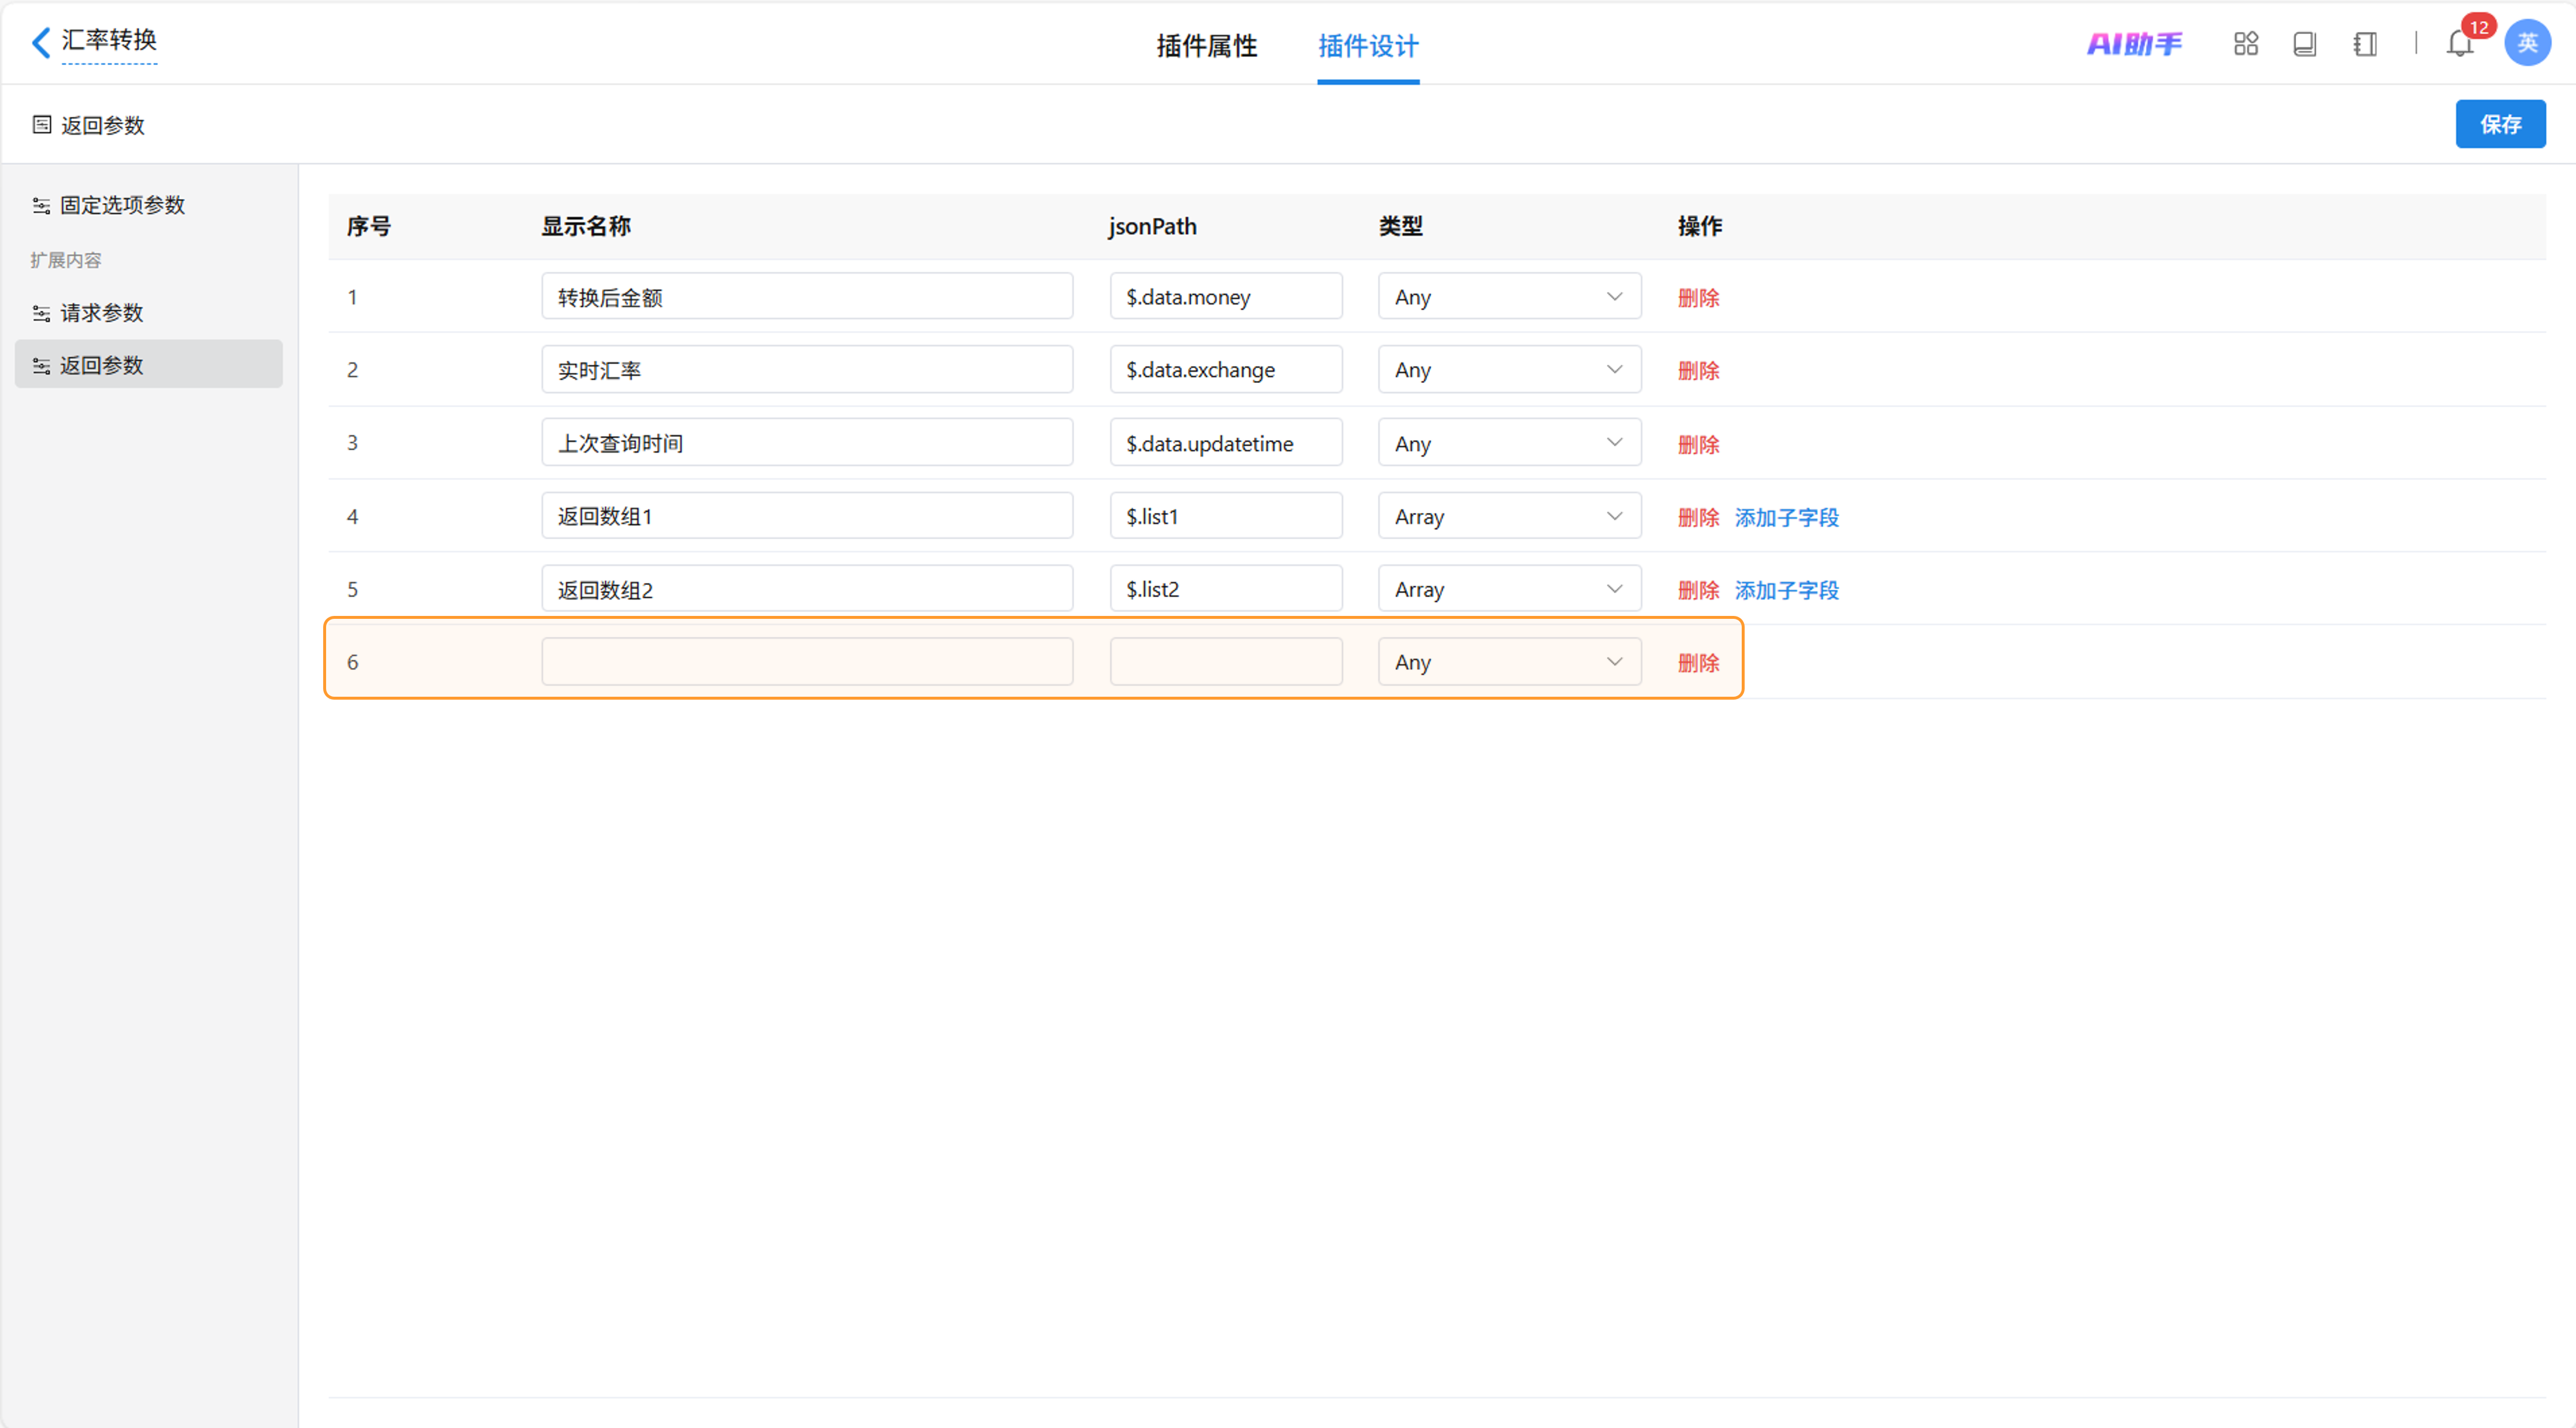Click the book icon in top bar
The width and height of the screenshot is (2576, 1428).
(2304, 44)
